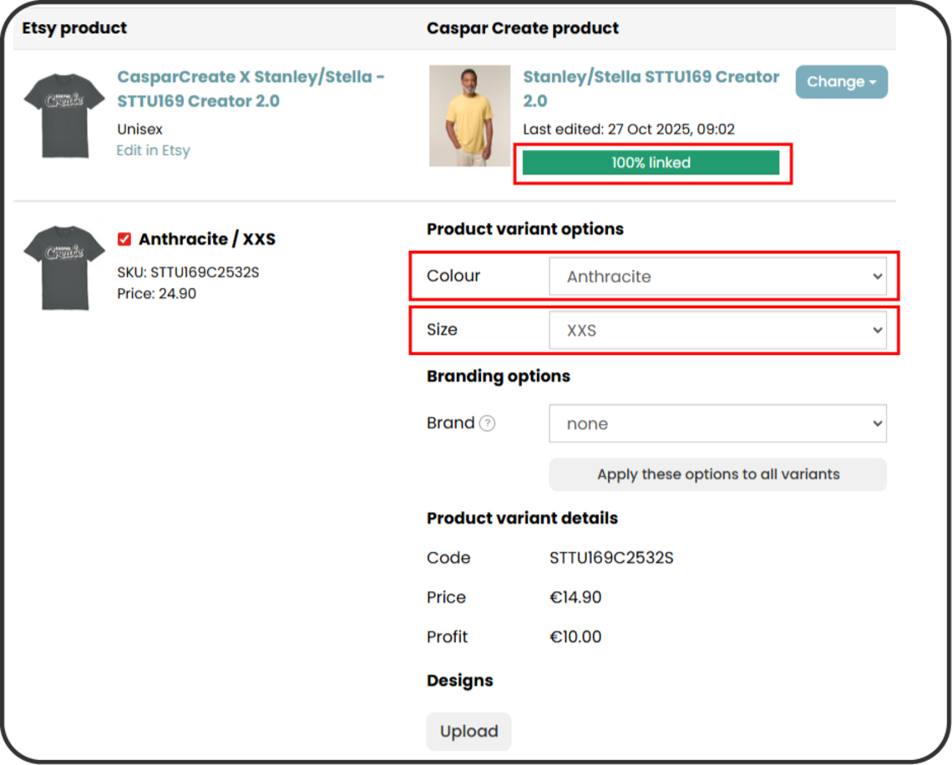
Task: Click the Etsy product column header
Action: pos(74,28)
